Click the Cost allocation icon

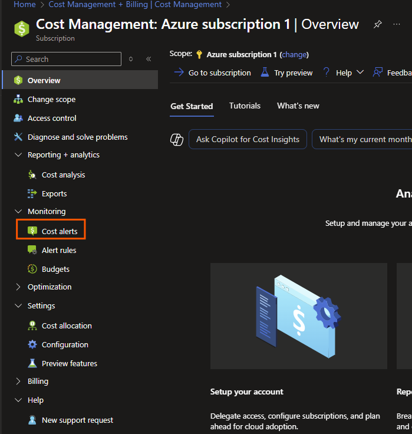tap(32, 325)
